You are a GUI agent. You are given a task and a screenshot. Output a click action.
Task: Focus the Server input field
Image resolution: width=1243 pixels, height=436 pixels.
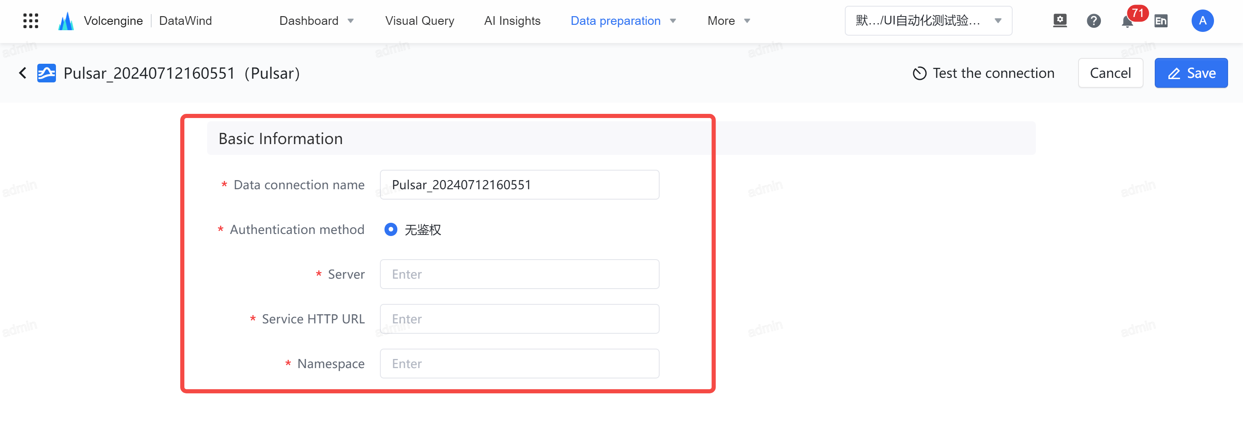pos(519,275)
